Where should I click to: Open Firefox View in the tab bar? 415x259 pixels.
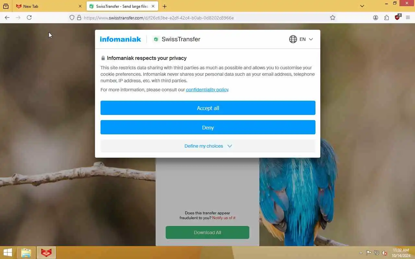6,6
